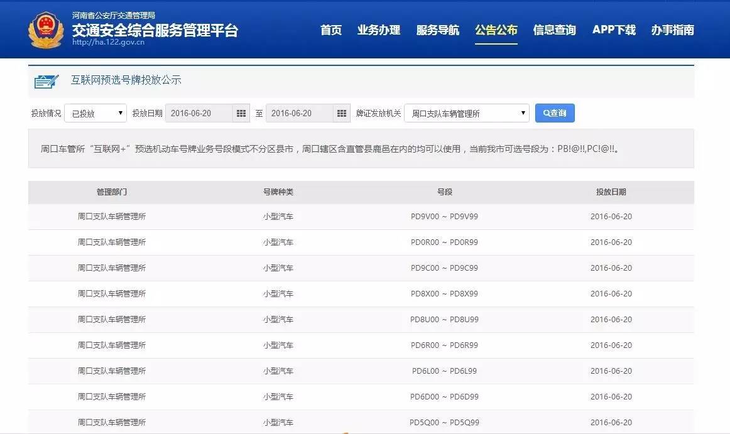Screen dimensions: 730x434
Task: Click the 信息查询 navigation item
Action: 555,30
